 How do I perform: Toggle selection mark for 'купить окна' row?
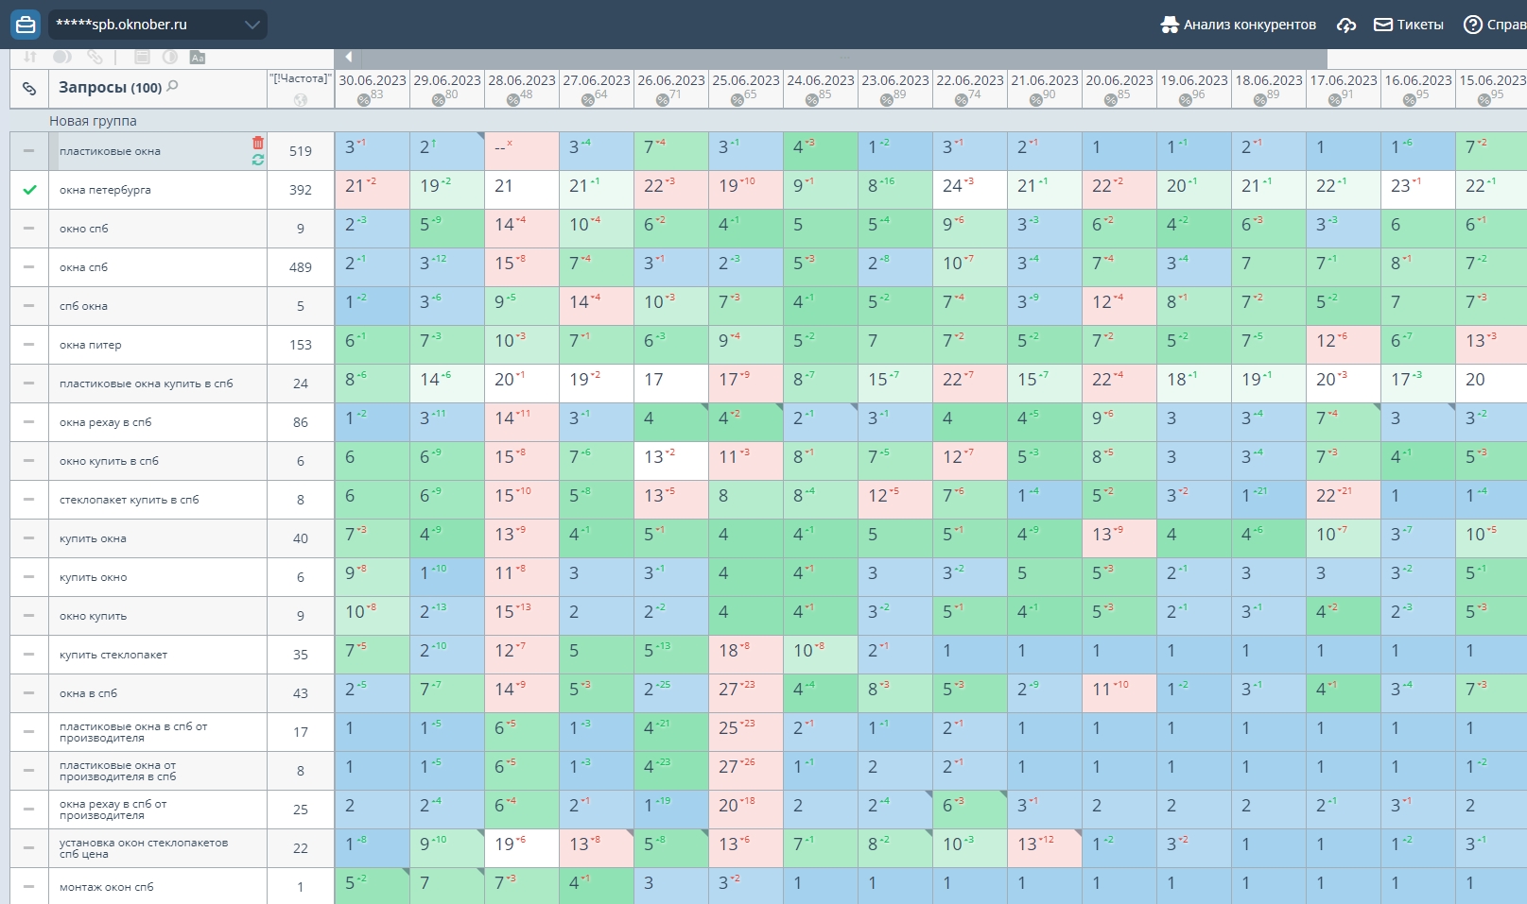pos(29,538)
